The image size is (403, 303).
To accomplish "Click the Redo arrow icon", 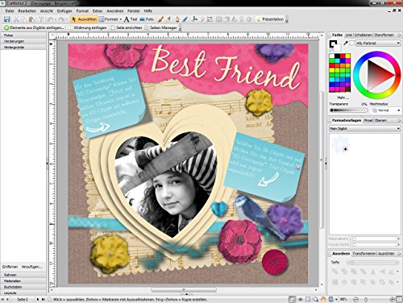I will pos(61,19).
